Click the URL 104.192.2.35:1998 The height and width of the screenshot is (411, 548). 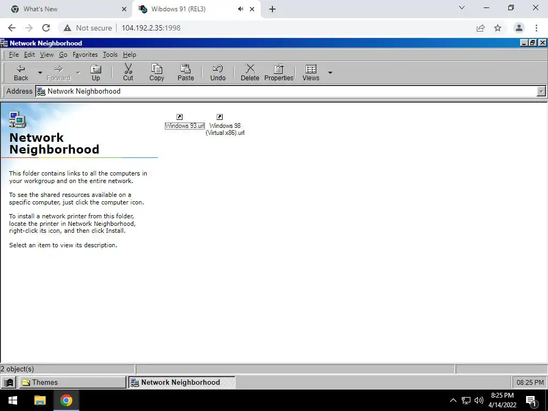tap(151, 28)
